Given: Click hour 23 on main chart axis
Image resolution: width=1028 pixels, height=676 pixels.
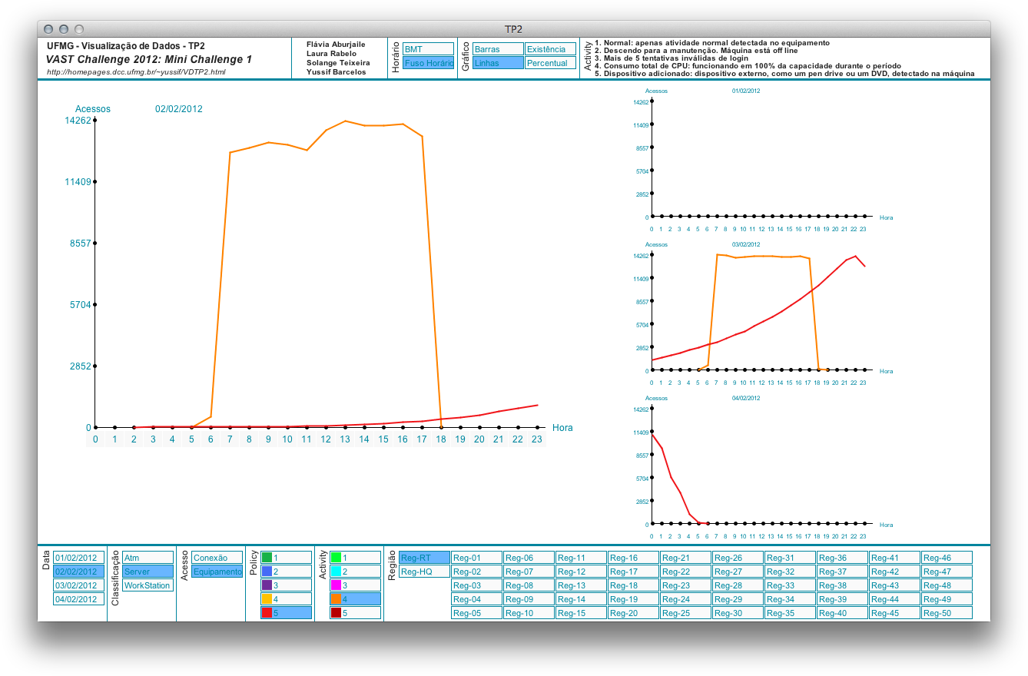Looking at the screenshot, I should click(537, 439).
